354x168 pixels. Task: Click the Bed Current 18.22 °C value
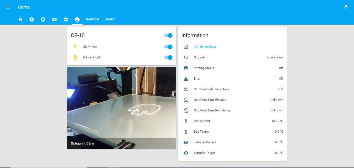(x=277, y=121)
